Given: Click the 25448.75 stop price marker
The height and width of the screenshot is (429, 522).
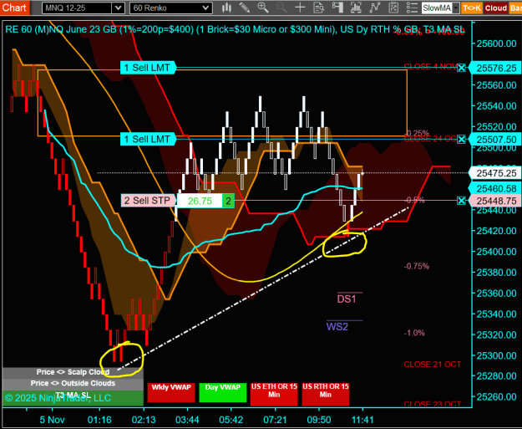Looking at the screenshot, I should click(x=496, y=201).
